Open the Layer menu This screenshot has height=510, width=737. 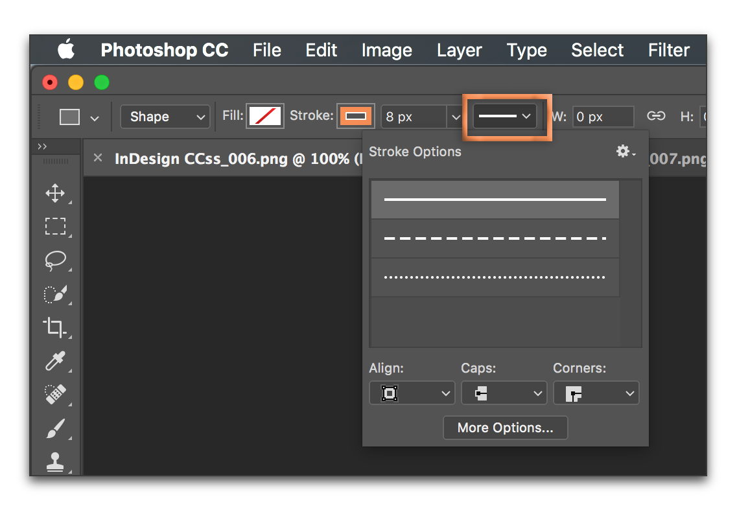click(x=459, y=50)
